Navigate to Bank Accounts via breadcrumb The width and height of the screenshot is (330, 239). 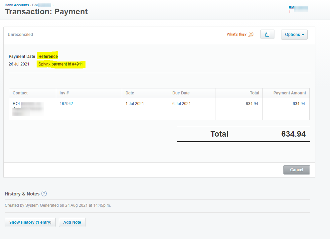point(17,5)
